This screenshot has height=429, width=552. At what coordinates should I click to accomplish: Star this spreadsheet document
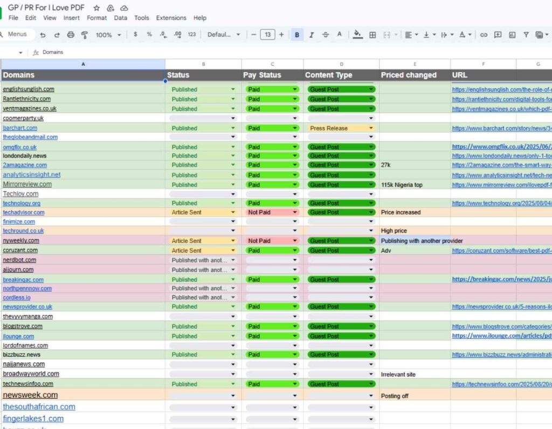96,8
